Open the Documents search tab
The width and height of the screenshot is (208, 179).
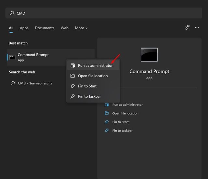pyautogui.click(x=45, y=28)
